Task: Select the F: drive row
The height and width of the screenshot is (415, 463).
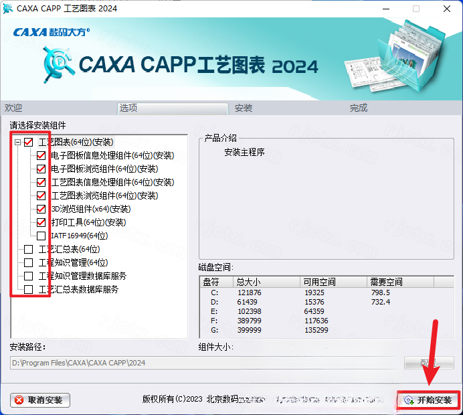Action: click(x=327, y=321)
